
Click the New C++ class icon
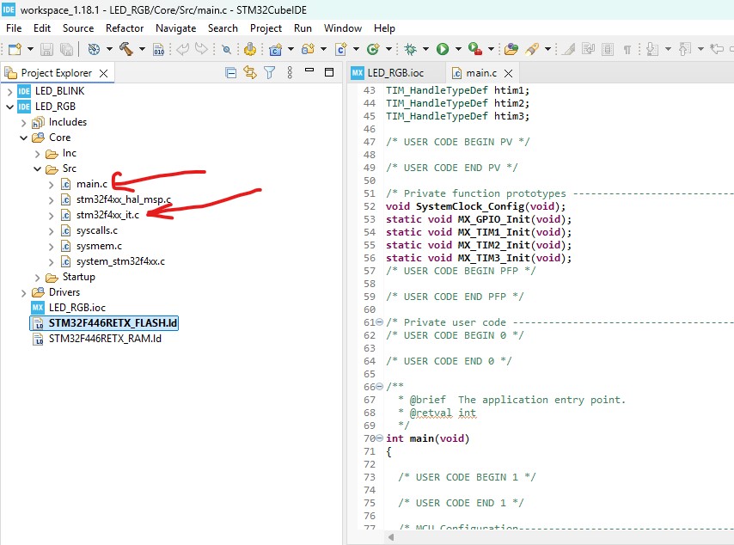tap(373, 49)
